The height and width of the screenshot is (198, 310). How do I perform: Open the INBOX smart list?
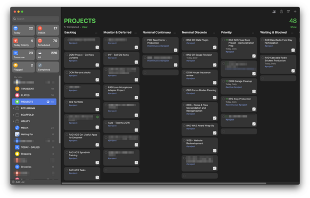click(48, 30)
